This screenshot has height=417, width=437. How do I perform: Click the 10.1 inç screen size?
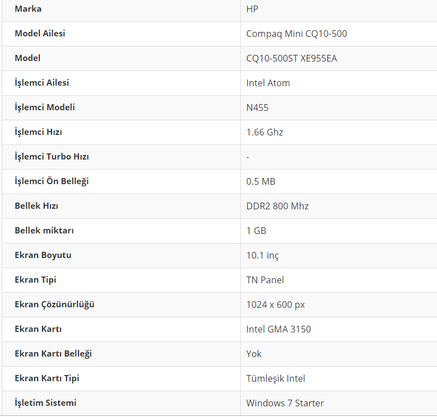[262, 255]
